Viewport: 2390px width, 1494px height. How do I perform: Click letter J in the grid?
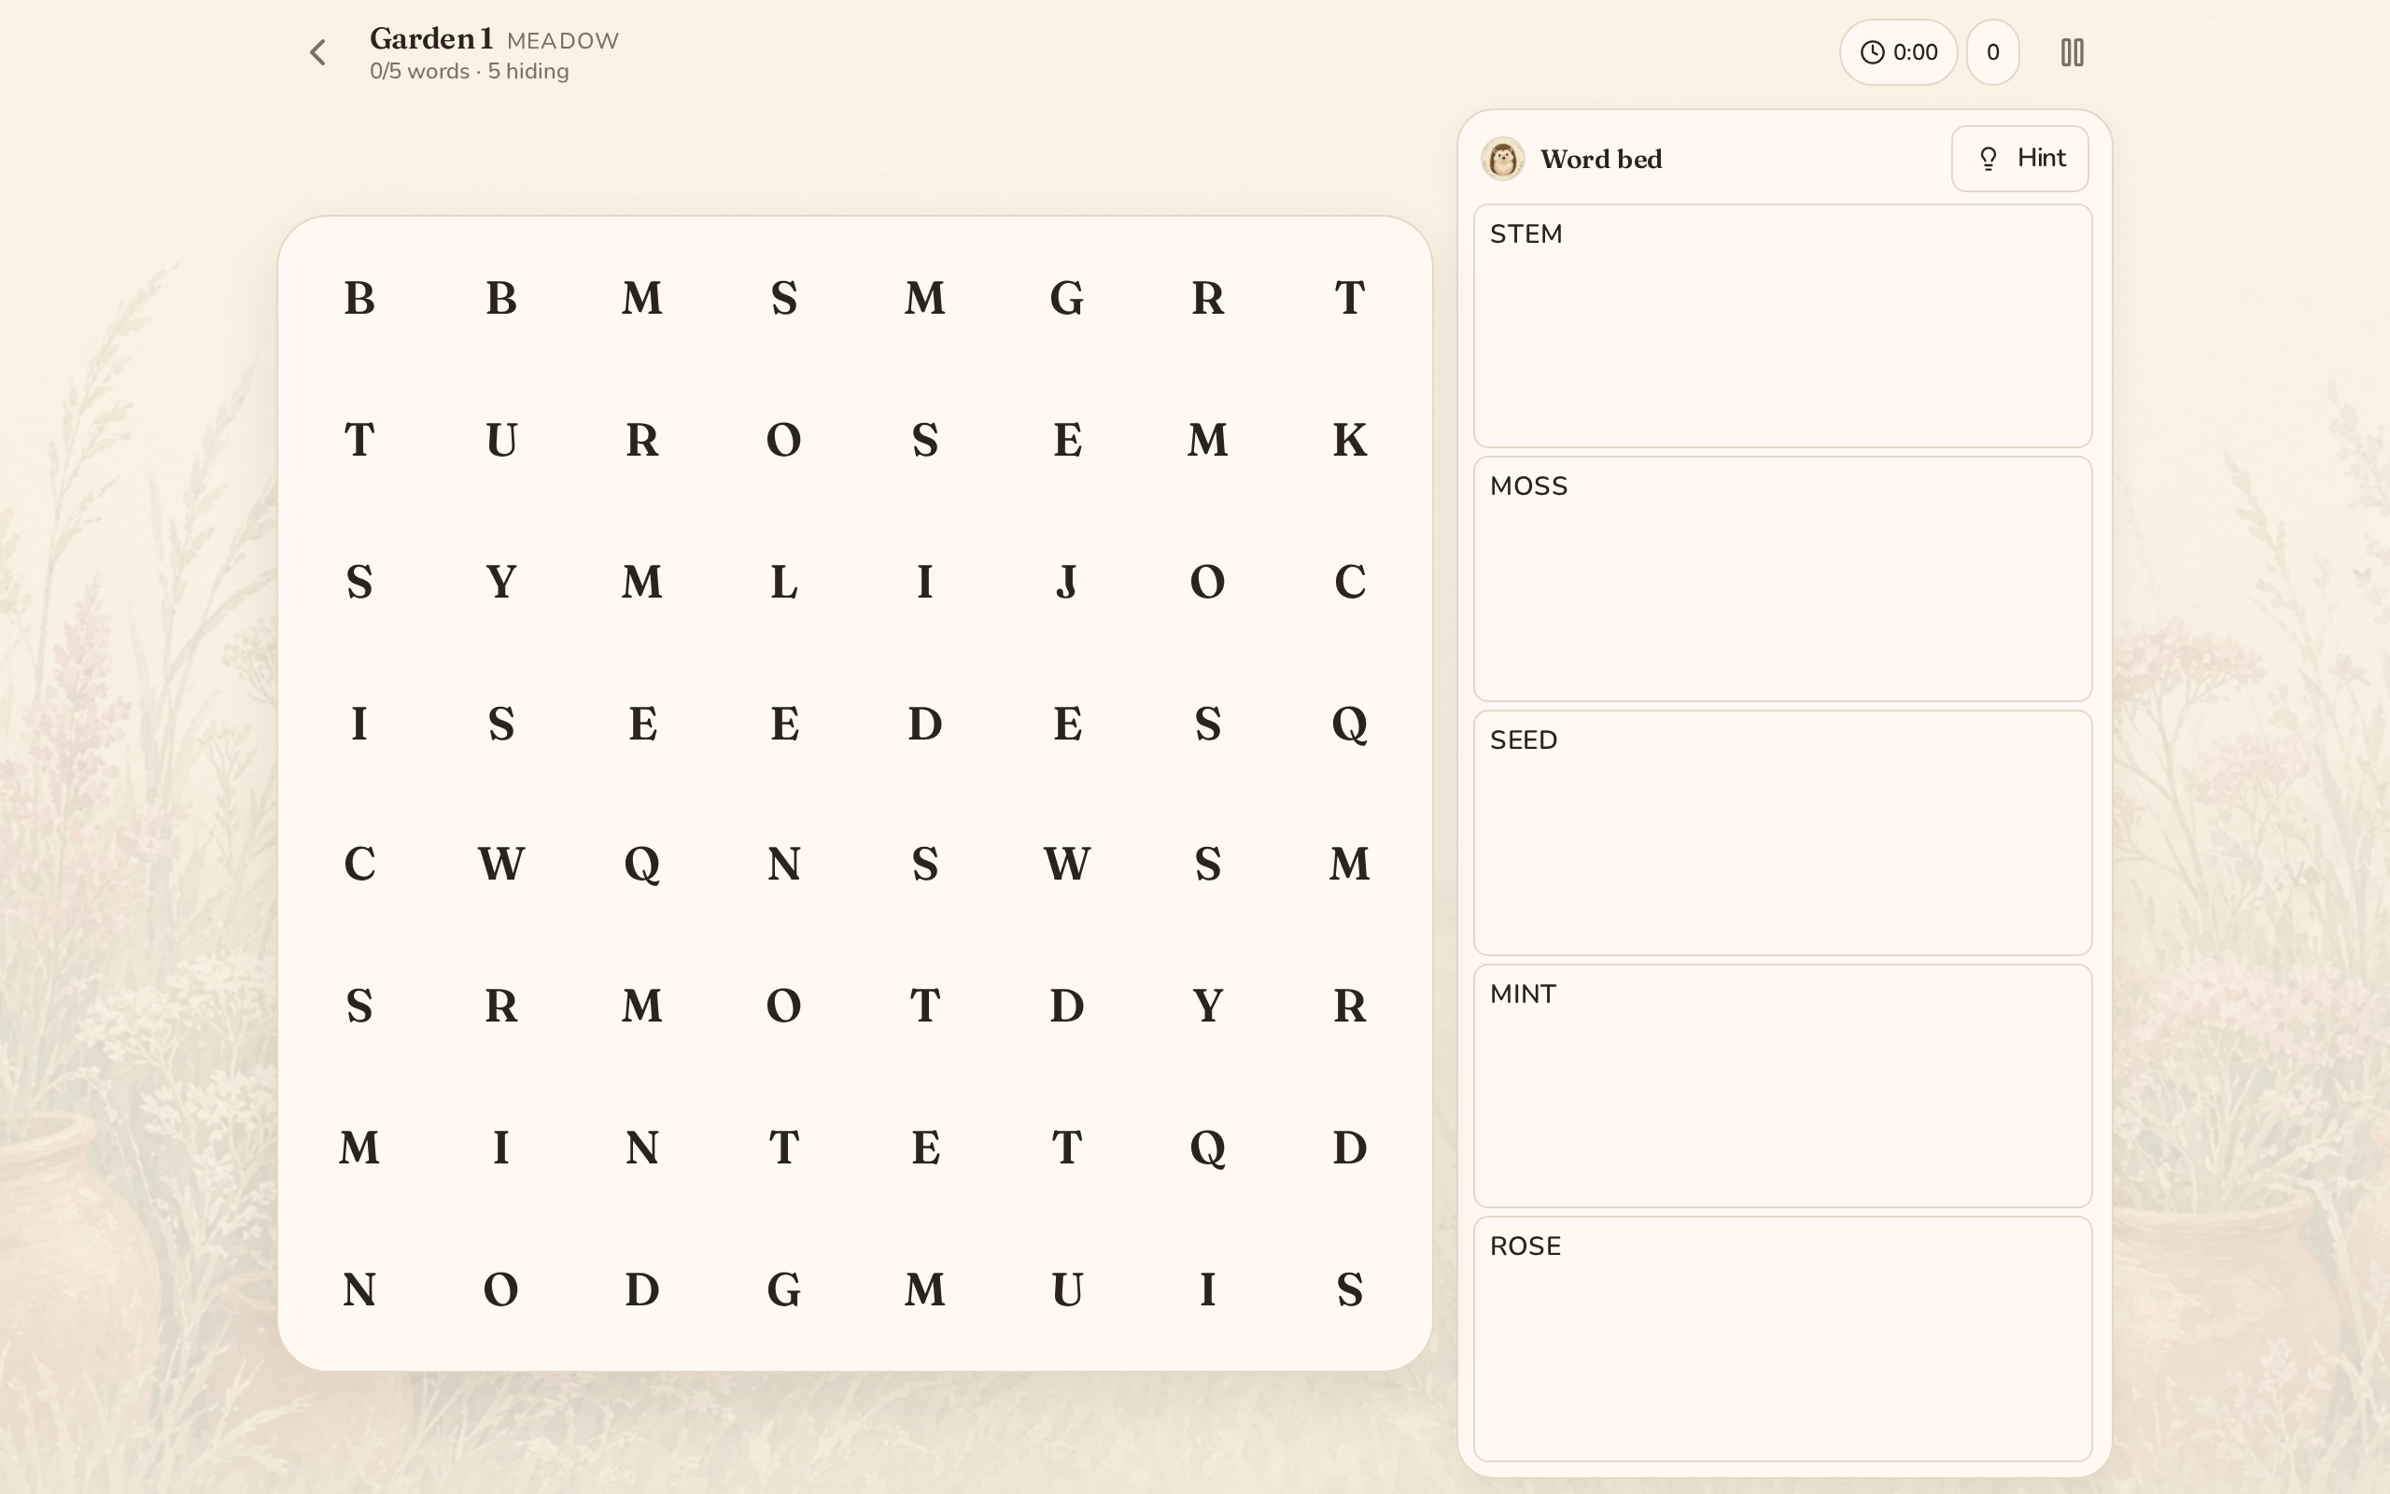point(1066,582)
